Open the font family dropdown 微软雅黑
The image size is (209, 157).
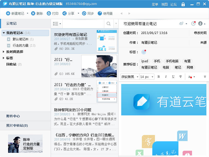click(130, 77)
